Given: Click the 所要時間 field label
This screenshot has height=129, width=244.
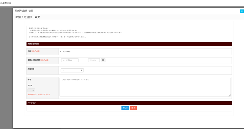Looking at the screenshot, I should pyautogui.click(x=31, y=69).
